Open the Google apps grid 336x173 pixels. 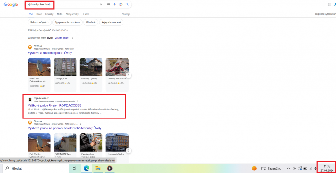point(330,5)
